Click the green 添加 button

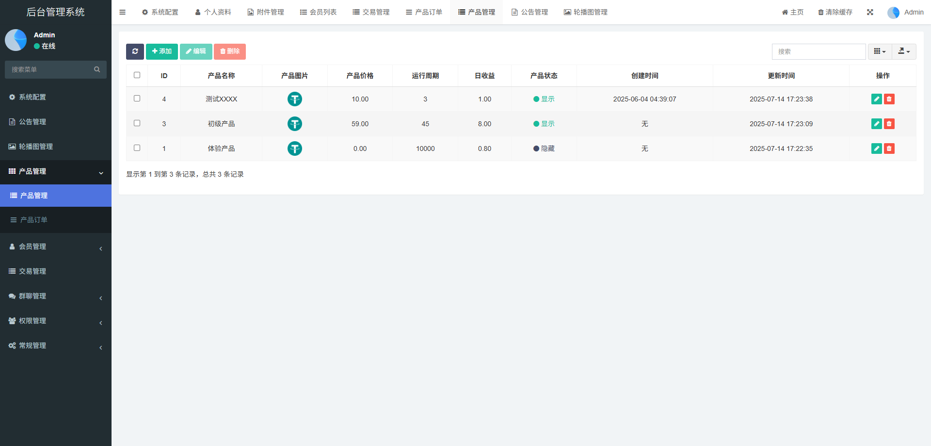coord(162,51)
